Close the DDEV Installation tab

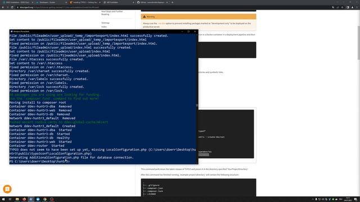(x=32, y=2)
